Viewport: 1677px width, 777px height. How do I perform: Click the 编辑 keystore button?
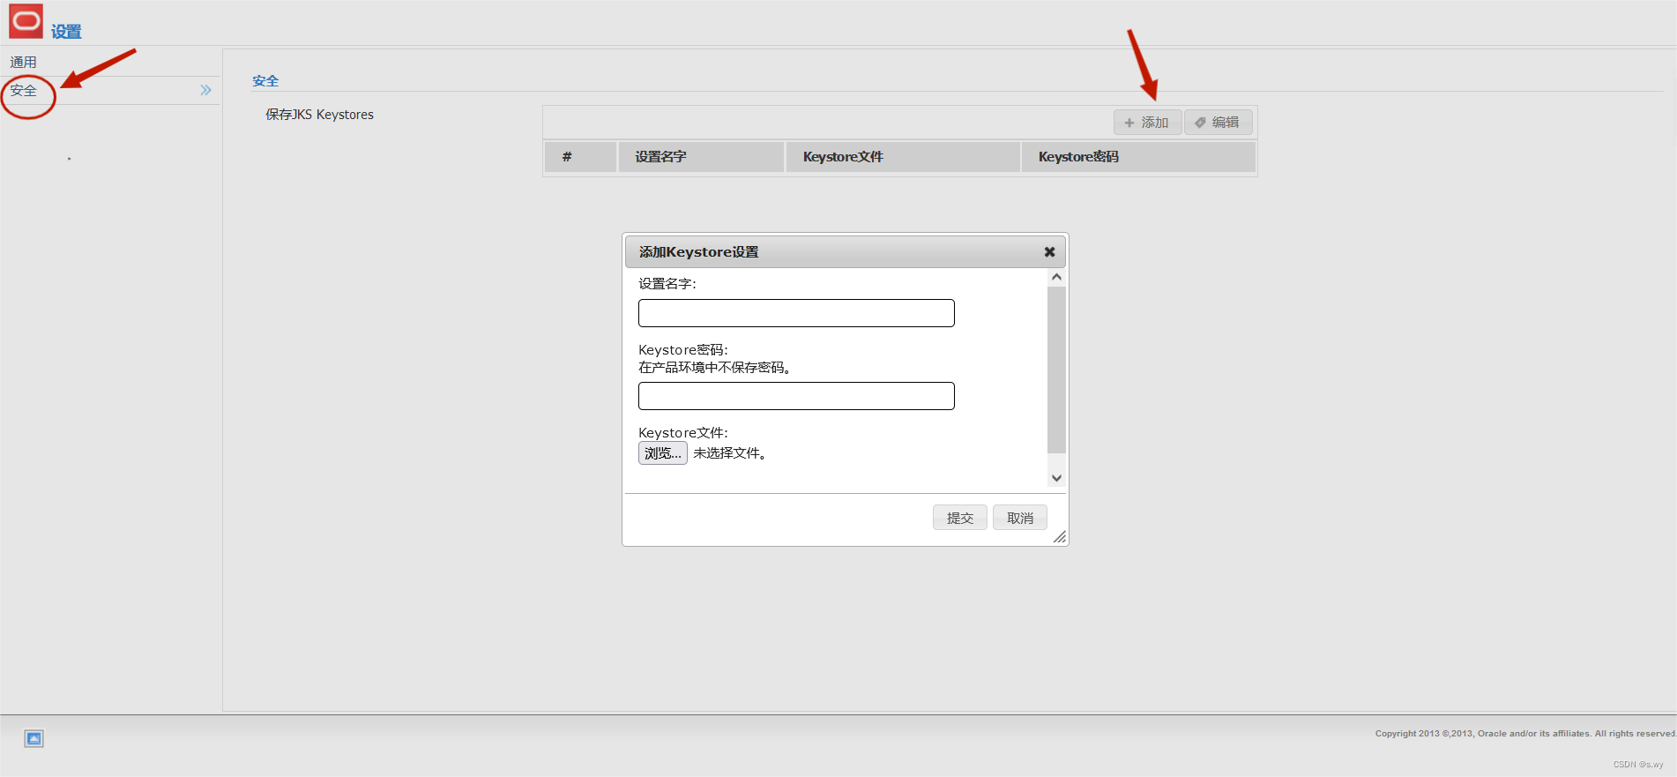pos(1218,123)
